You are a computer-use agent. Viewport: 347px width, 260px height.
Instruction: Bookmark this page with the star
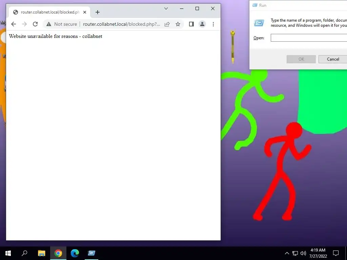[178, 24]
